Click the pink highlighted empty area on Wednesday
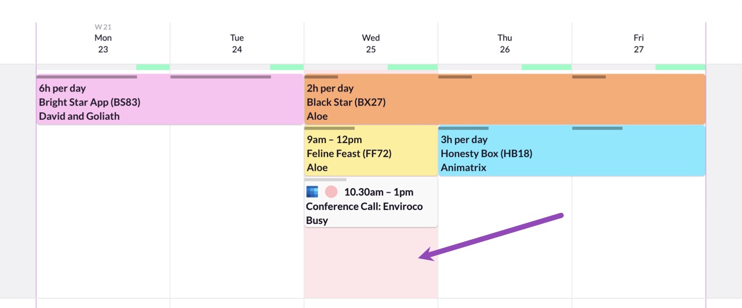 coord(371,263)
